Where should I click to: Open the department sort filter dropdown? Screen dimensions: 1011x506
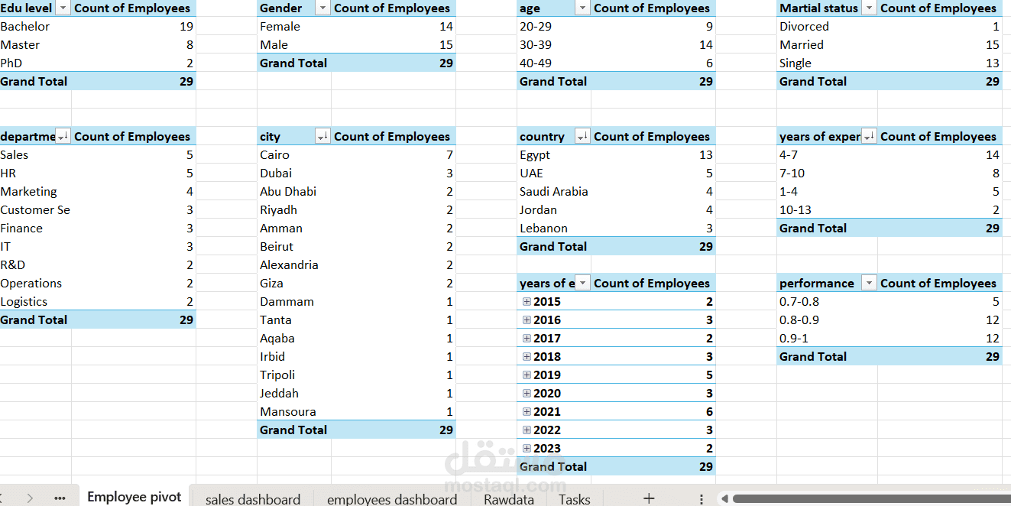pos(63,137)
